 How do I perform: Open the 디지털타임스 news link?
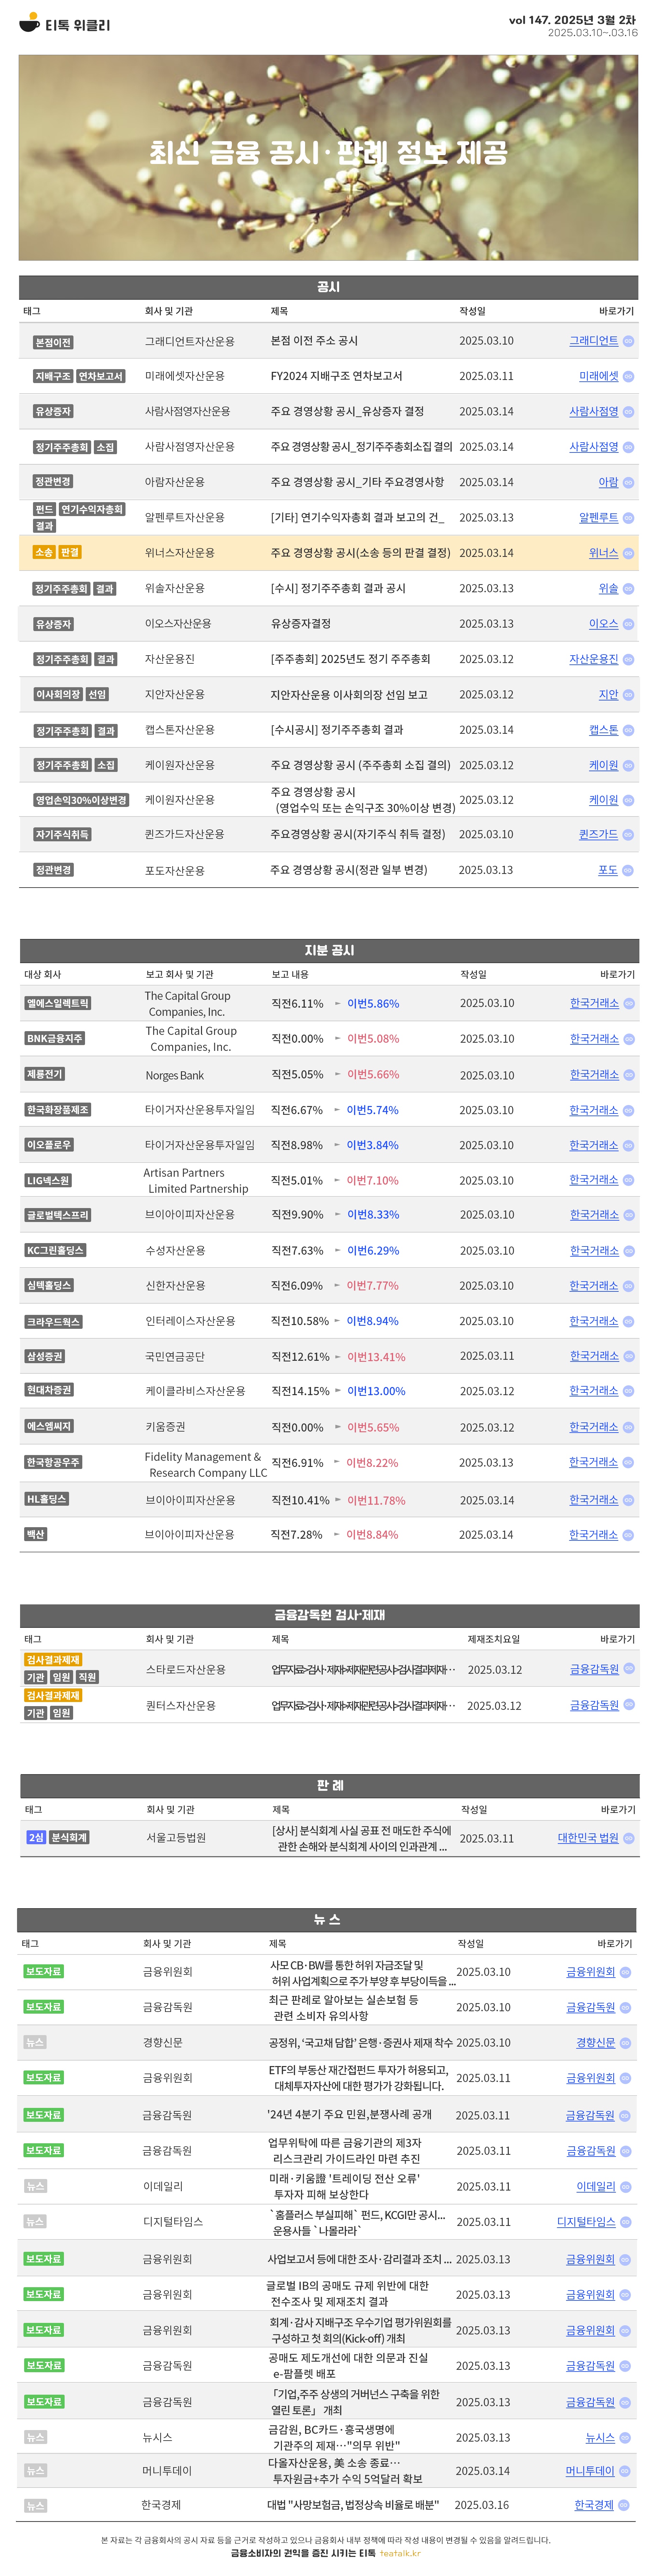[x=586, y=2222]
